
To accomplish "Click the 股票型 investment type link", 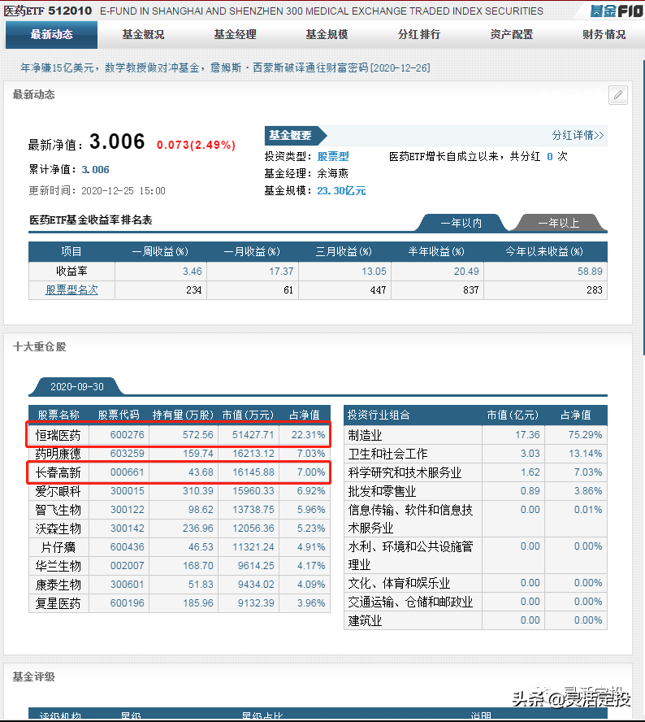I will pos(333,157).
